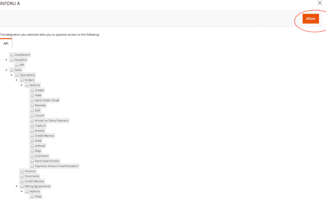The height and width of the screenshot is (199, 326).
Task: Collapse the Analytics node arrow
Action: [x=6, y=60]
